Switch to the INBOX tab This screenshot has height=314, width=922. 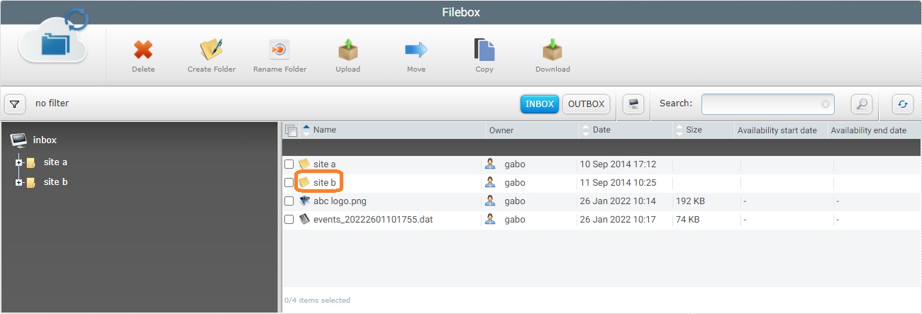point(540,104)
